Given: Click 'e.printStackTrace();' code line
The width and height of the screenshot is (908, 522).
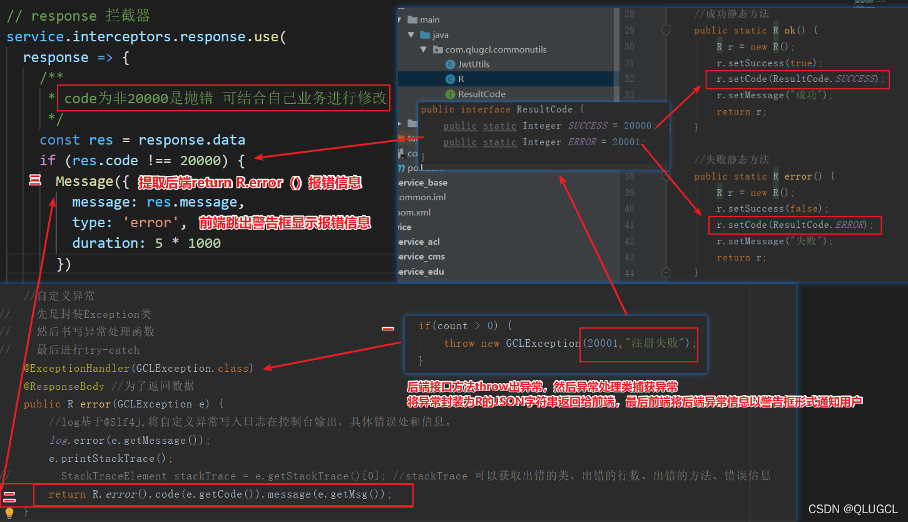Looking at the screenshot, I should pos(111,459).
